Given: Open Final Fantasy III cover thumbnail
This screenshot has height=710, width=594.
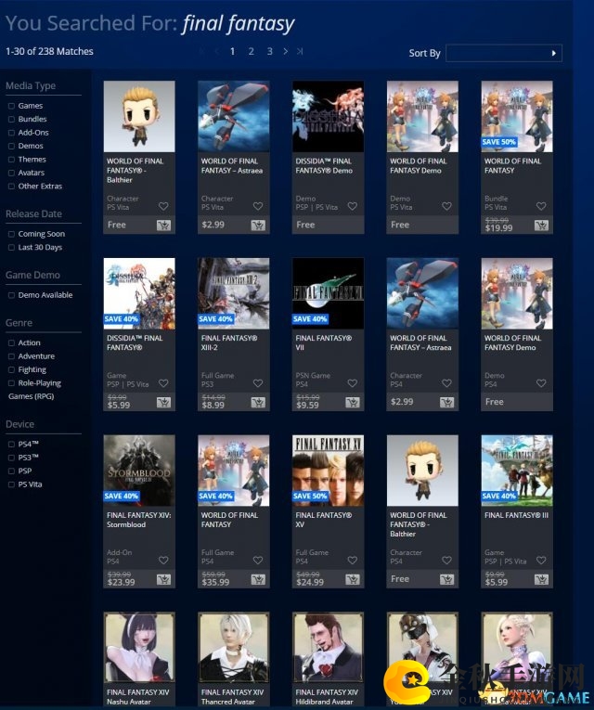Looking at the screenshot, I should pos(517,471).
